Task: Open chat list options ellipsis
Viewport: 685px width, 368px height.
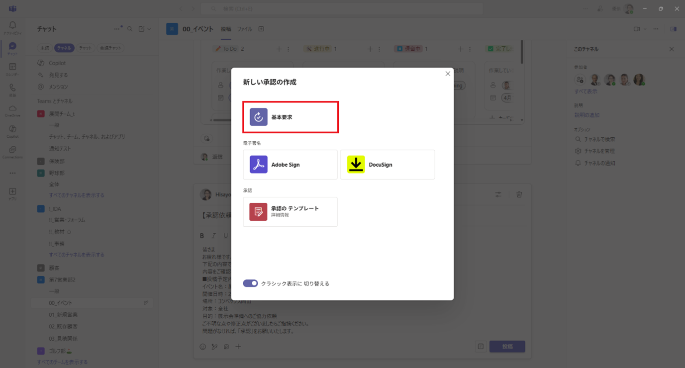Action: click(x=117, y=29)
